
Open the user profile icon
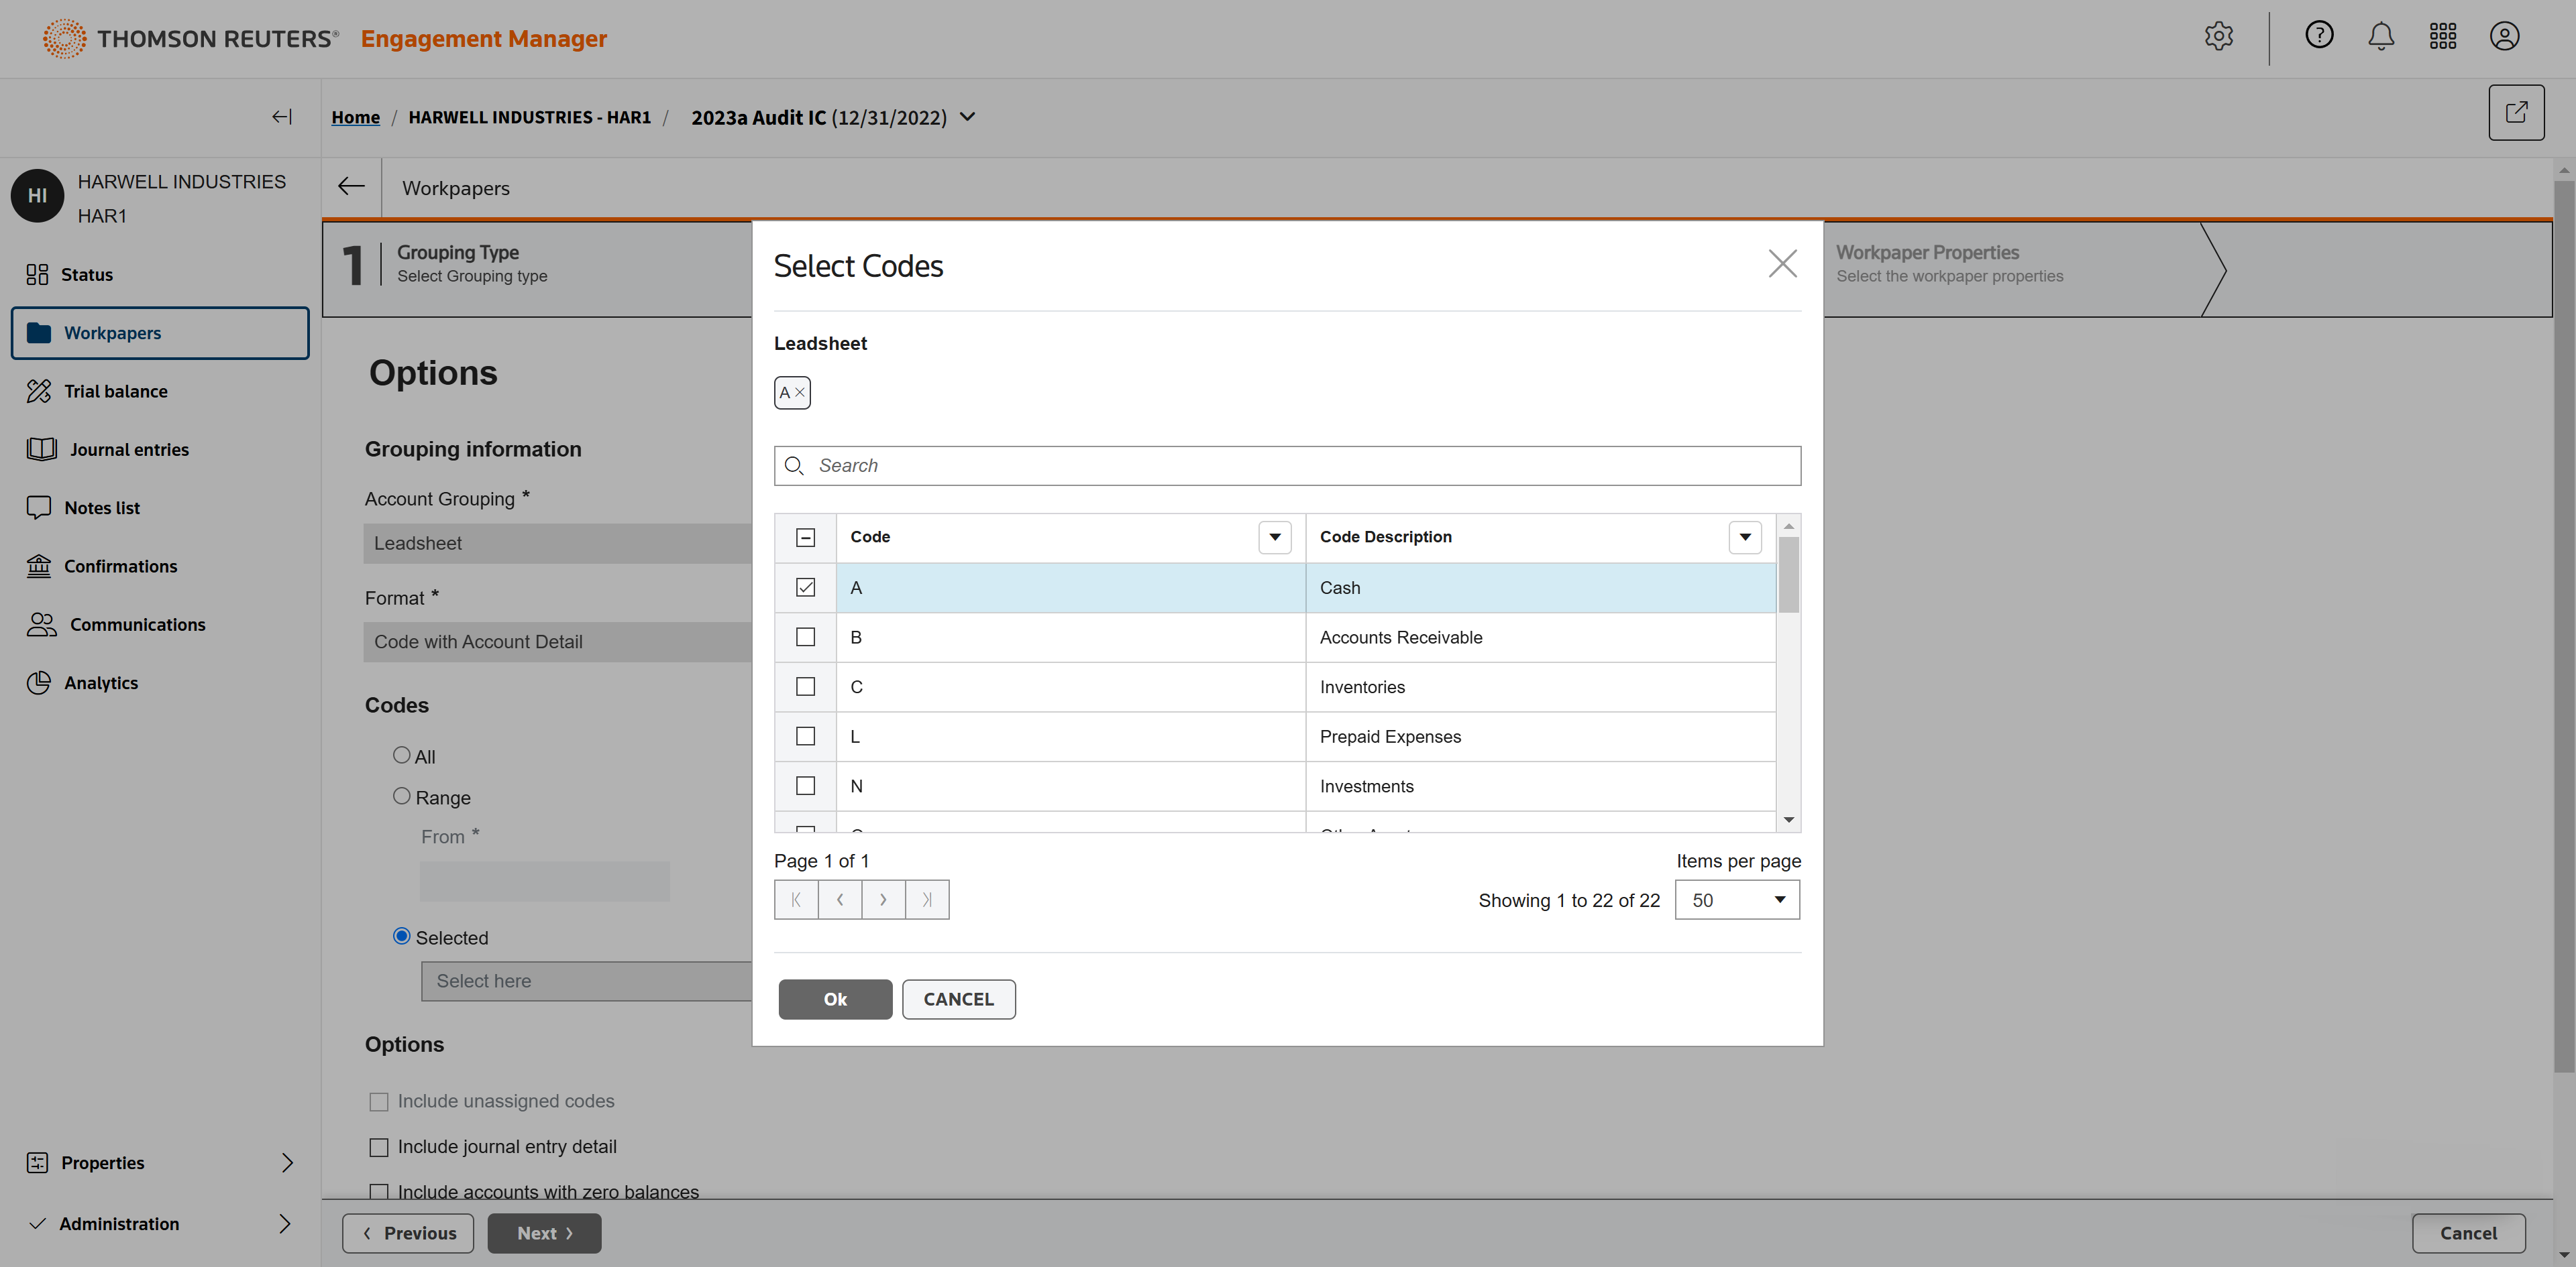coord(2504,37)
